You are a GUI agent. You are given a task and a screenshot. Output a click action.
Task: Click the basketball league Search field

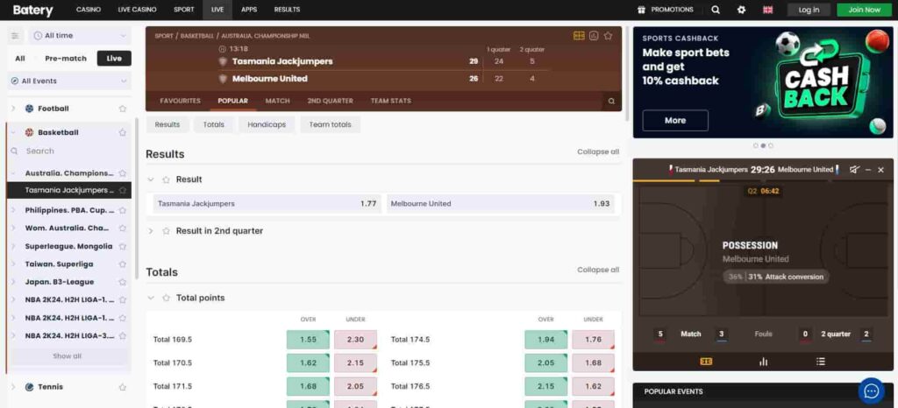tap(68, 151)
